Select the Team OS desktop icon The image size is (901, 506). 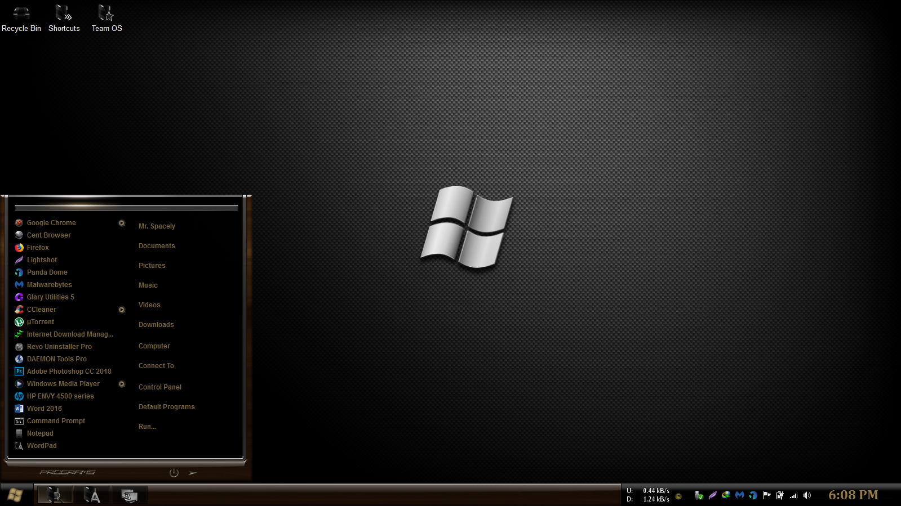point(106,18)
